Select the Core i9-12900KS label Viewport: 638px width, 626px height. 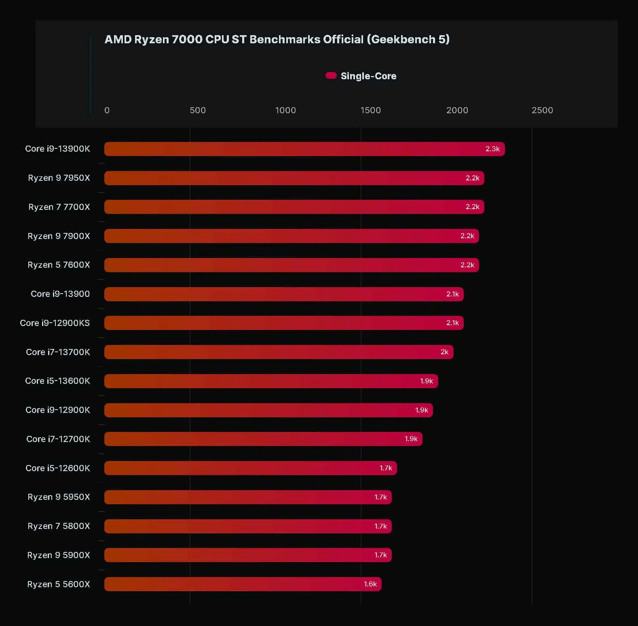(55, 323)
